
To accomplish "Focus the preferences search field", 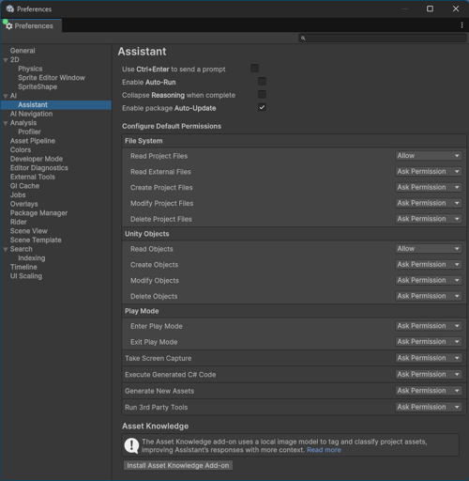I will pos(383,39).
